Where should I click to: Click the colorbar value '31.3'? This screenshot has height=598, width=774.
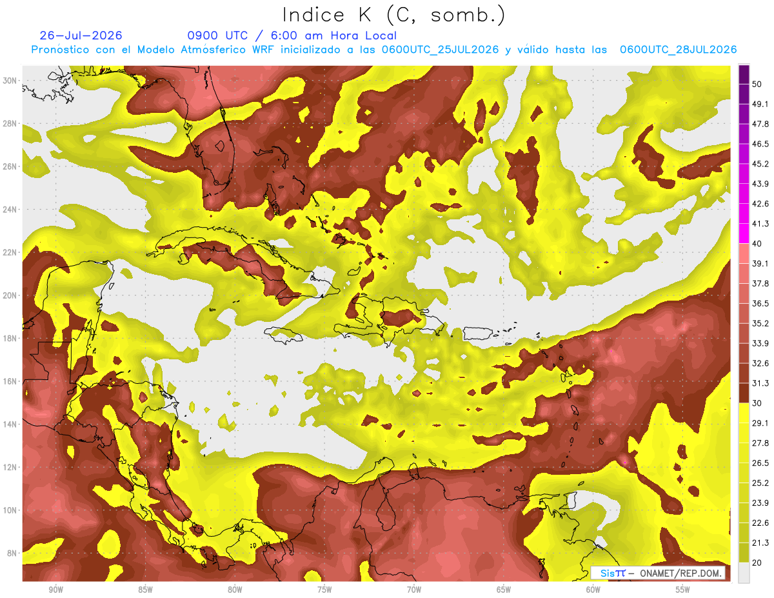coord(760,383)
